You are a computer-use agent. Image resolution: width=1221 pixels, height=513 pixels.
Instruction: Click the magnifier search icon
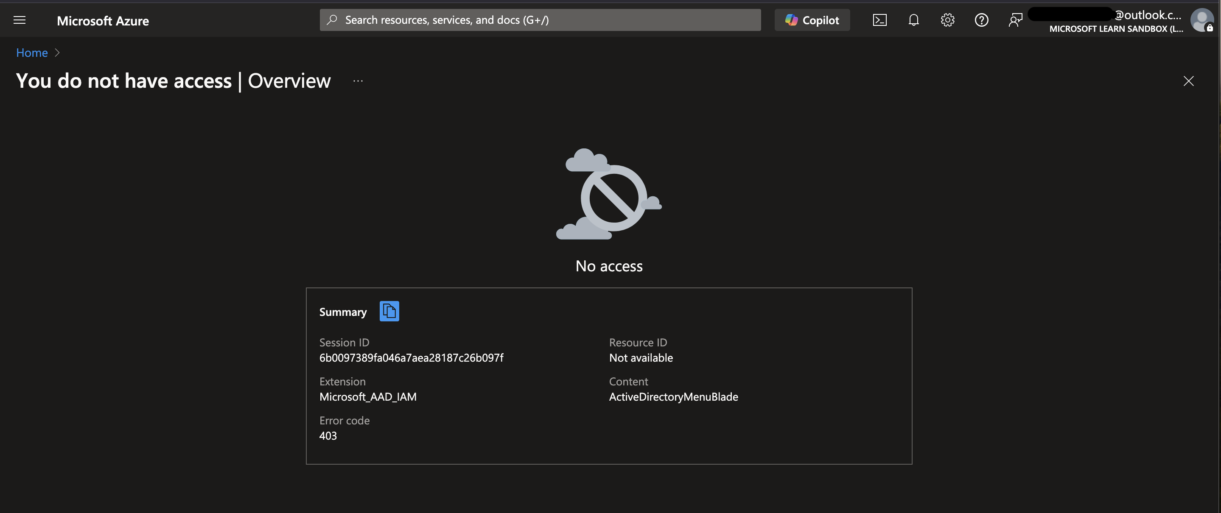332,20
